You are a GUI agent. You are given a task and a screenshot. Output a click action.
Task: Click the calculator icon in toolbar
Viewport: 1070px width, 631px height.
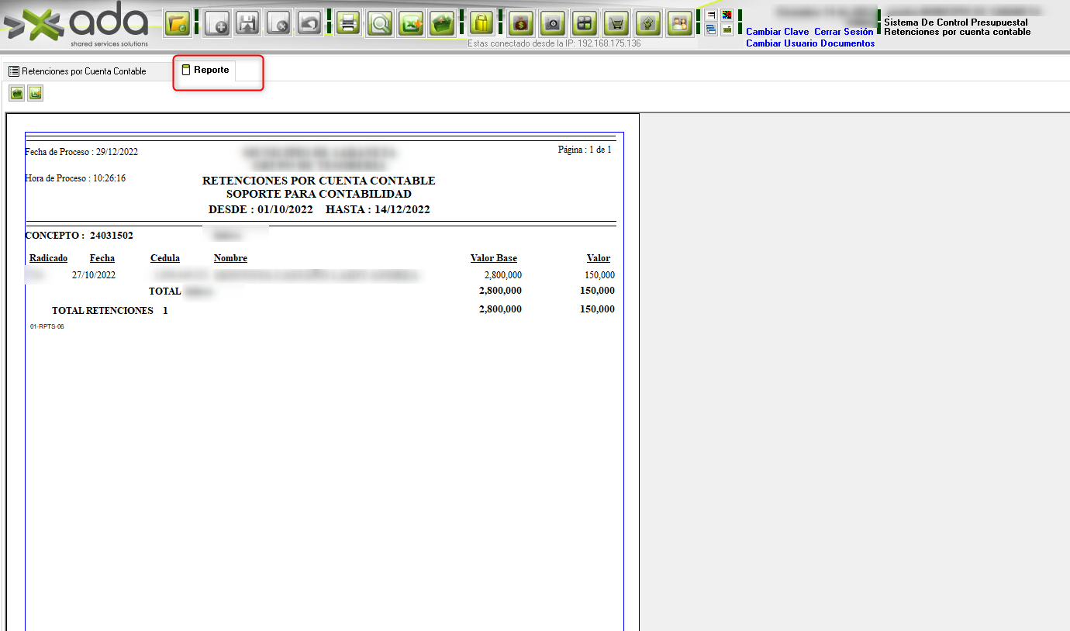(x=584, y=23)
